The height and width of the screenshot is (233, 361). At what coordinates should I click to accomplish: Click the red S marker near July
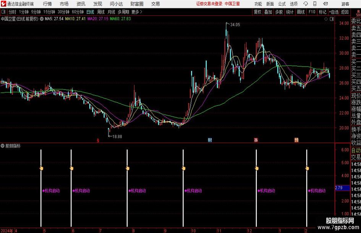tap(98, 140)
